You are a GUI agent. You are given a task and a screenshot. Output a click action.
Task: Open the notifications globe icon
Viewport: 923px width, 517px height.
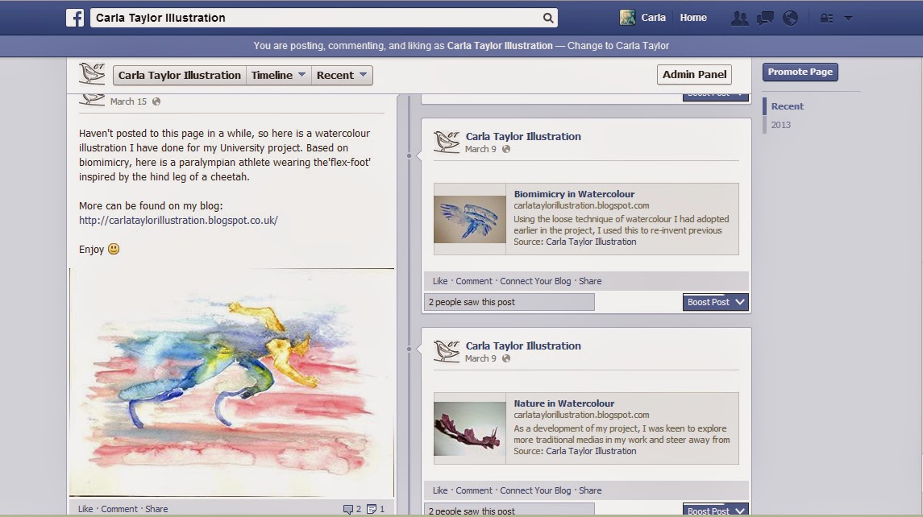[x=790, y=19]
